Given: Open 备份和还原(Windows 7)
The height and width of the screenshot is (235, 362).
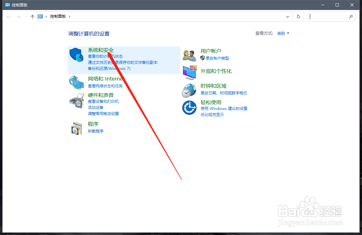Looking at the screenshot, I should 109,69.
